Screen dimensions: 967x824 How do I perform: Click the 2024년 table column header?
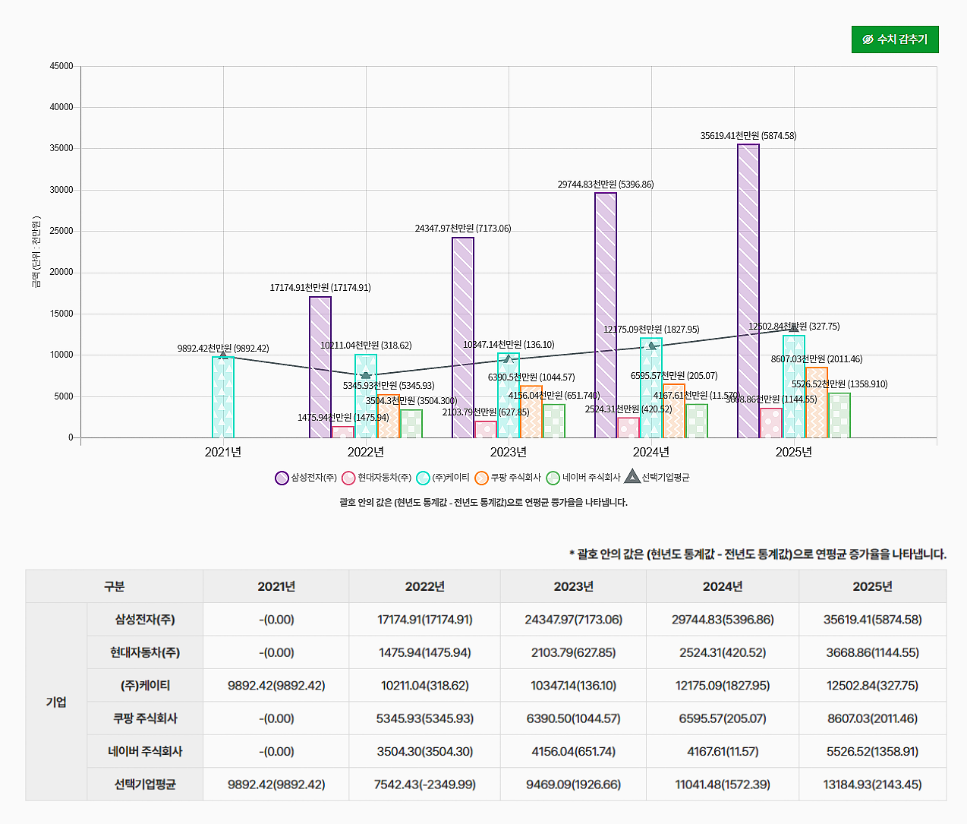pos(723,586)
